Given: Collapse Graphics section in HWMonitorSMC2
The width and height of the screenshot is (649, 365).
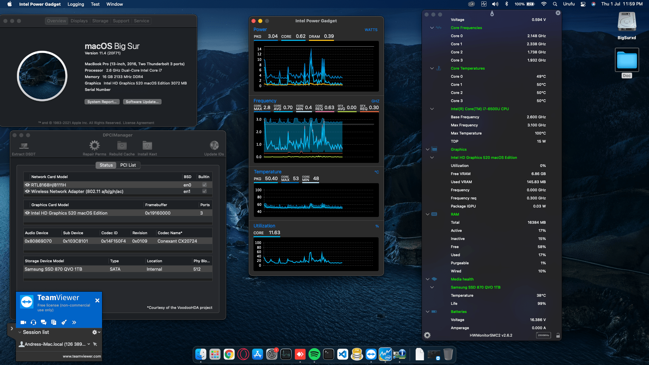Looking at the screenshot, I should (428, 149).
